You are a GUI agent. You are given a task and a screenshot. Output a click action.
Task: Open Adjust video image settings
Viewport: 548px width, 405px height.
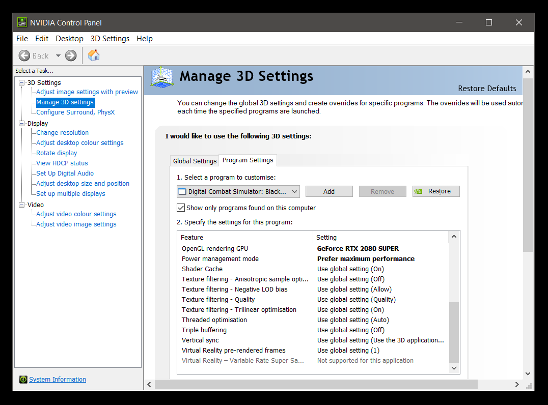click(76, 224)
